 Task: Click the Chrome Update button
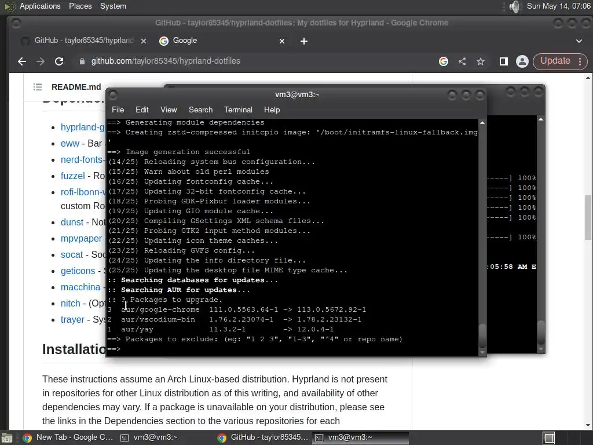tap(555, 61)
